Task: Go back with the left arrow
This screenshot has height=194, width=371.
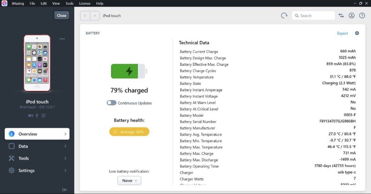Action: tap(85, 15)
